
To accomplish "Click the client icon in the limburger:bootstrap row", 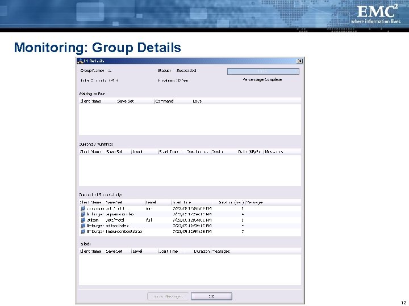I will pos(83,232).
